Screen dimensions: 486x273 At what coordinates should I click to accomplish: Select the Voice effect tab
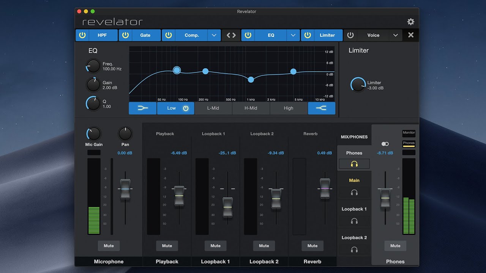click(373, 35)
